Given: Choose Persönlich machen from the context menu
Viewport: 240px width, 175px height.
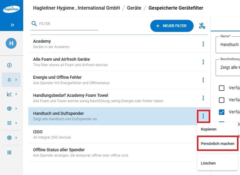Looking at the screenshot, I should 218,144.
